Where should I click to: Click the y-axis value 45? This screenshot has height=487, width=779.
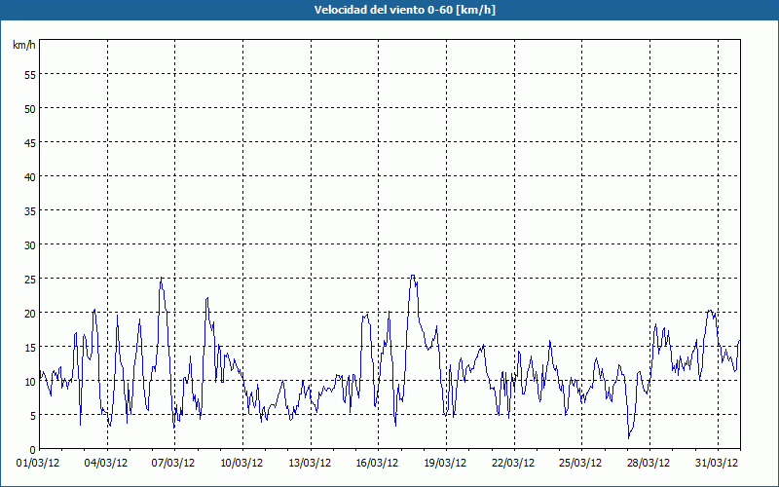pyautogui.click(x=30, y=142)
